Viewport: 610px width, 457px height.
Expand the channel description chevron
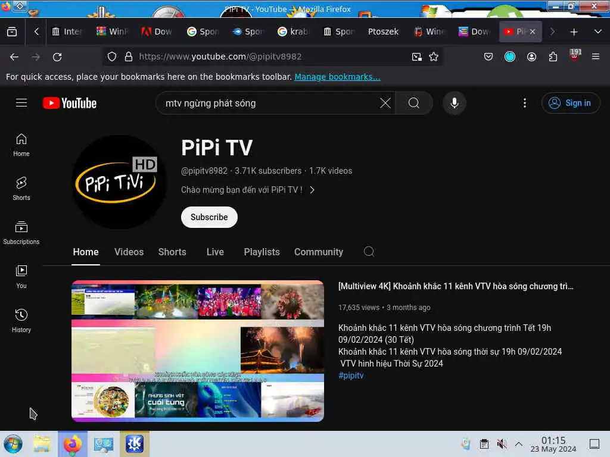click(x=312, y=190)
